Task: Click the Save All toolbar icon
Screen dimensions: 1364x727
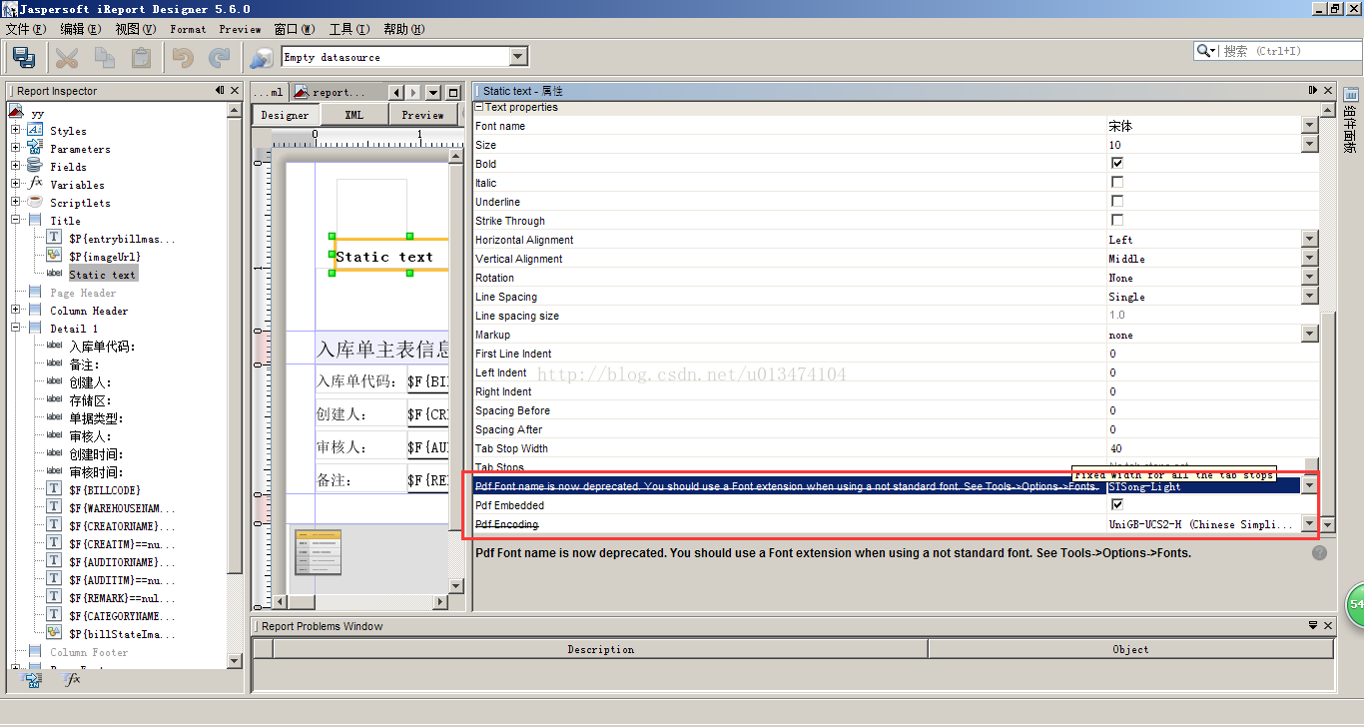Action: click(24, 57)
